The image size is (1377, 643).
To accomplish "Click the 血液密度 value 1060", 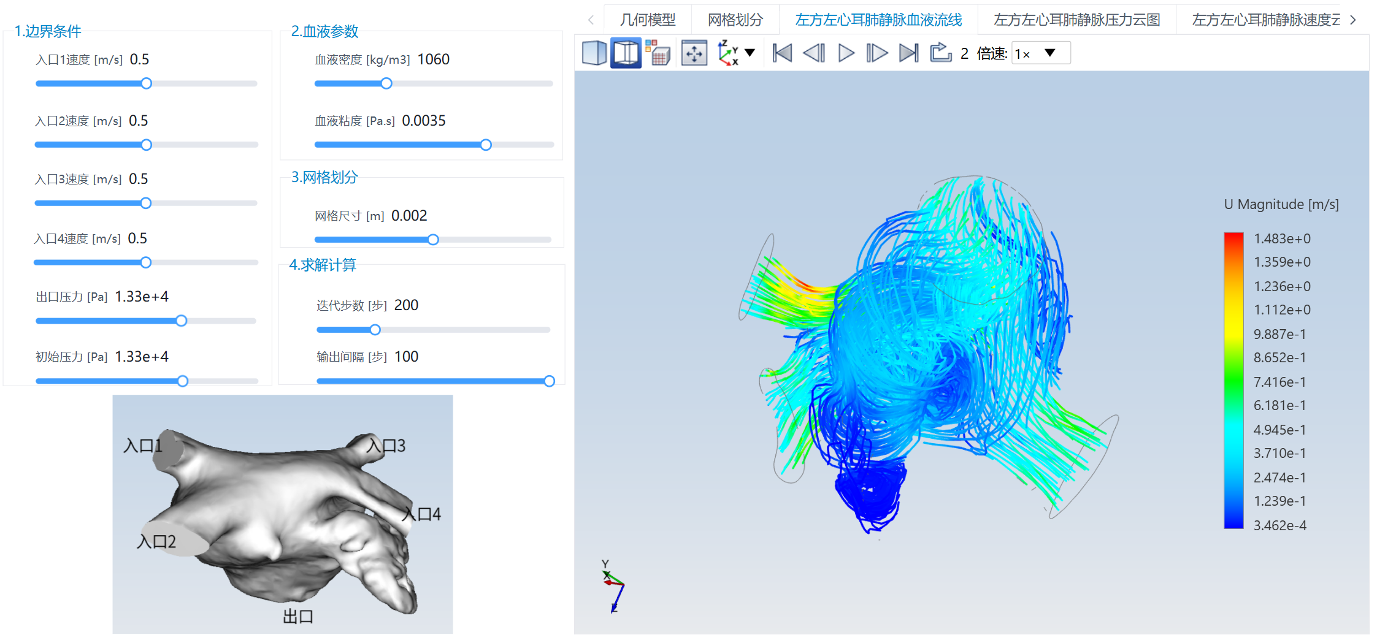I will [x=433, y=59].
